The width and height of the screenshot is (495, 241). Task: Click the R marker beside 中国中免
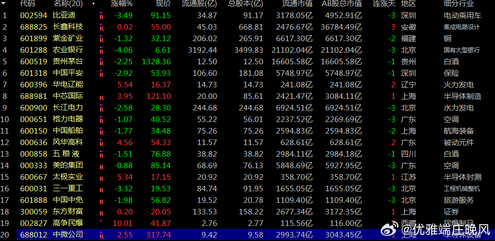pyautogui.click(x=102, y=202)
